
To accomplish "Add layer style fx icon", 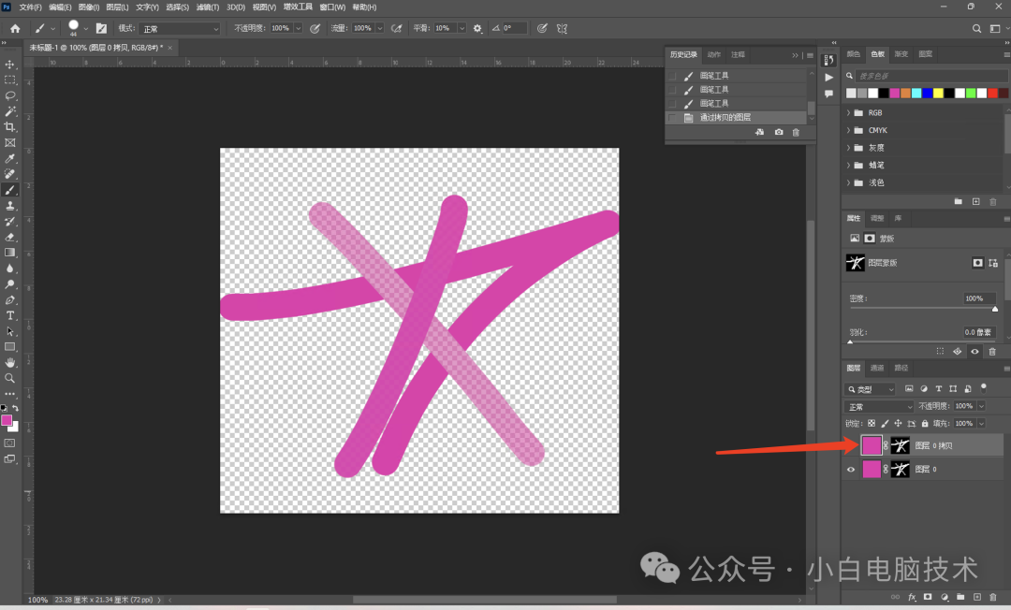I will tap(912, 597).
